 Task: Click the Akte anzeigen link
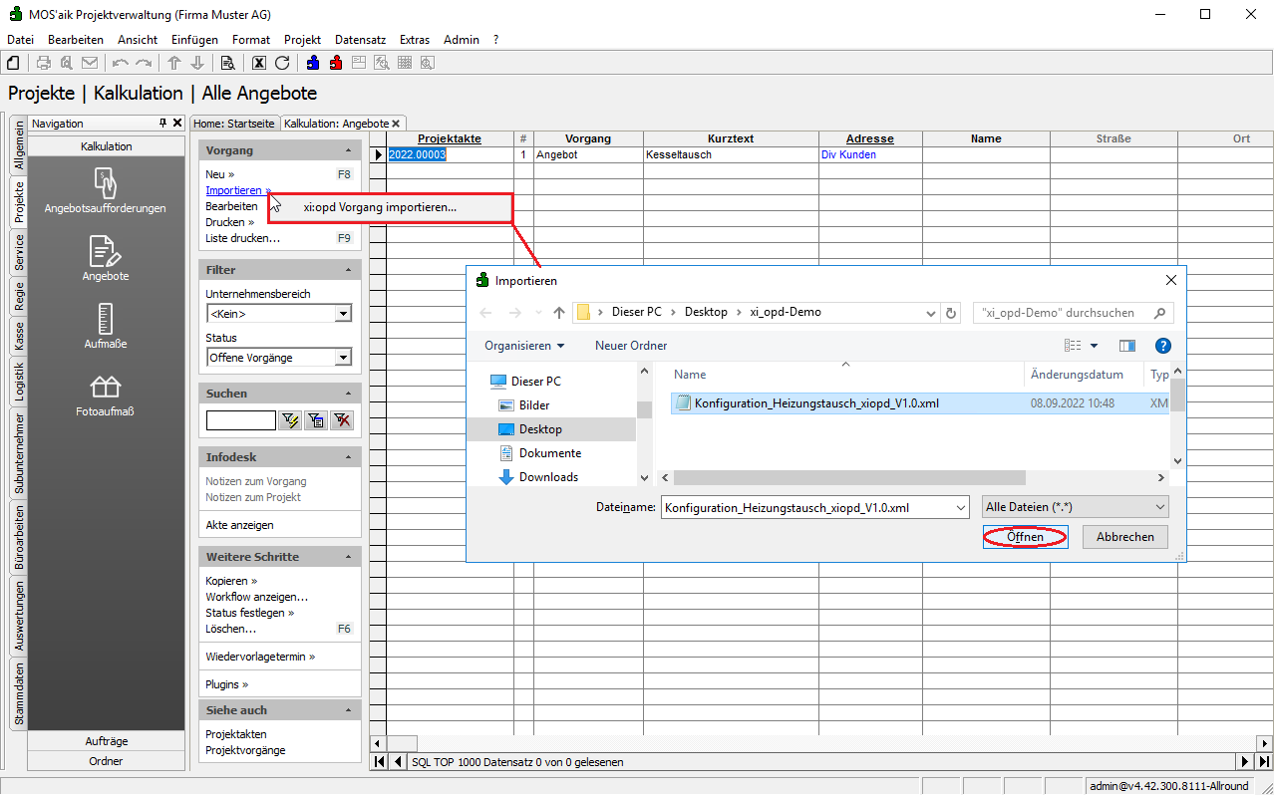(x=239, y=525)
